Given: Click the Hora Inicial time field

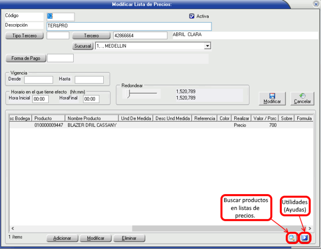Looking at the screenshot, I should tap(40, 99).
